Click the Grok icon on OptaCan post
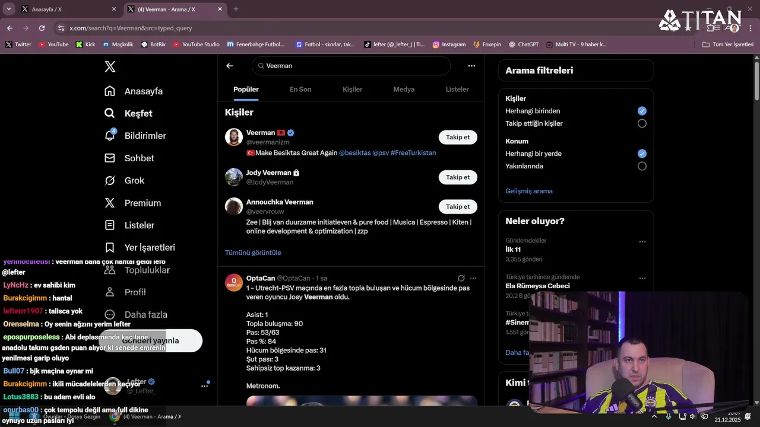This screenshot has height=427, width=760. [461, 278]
